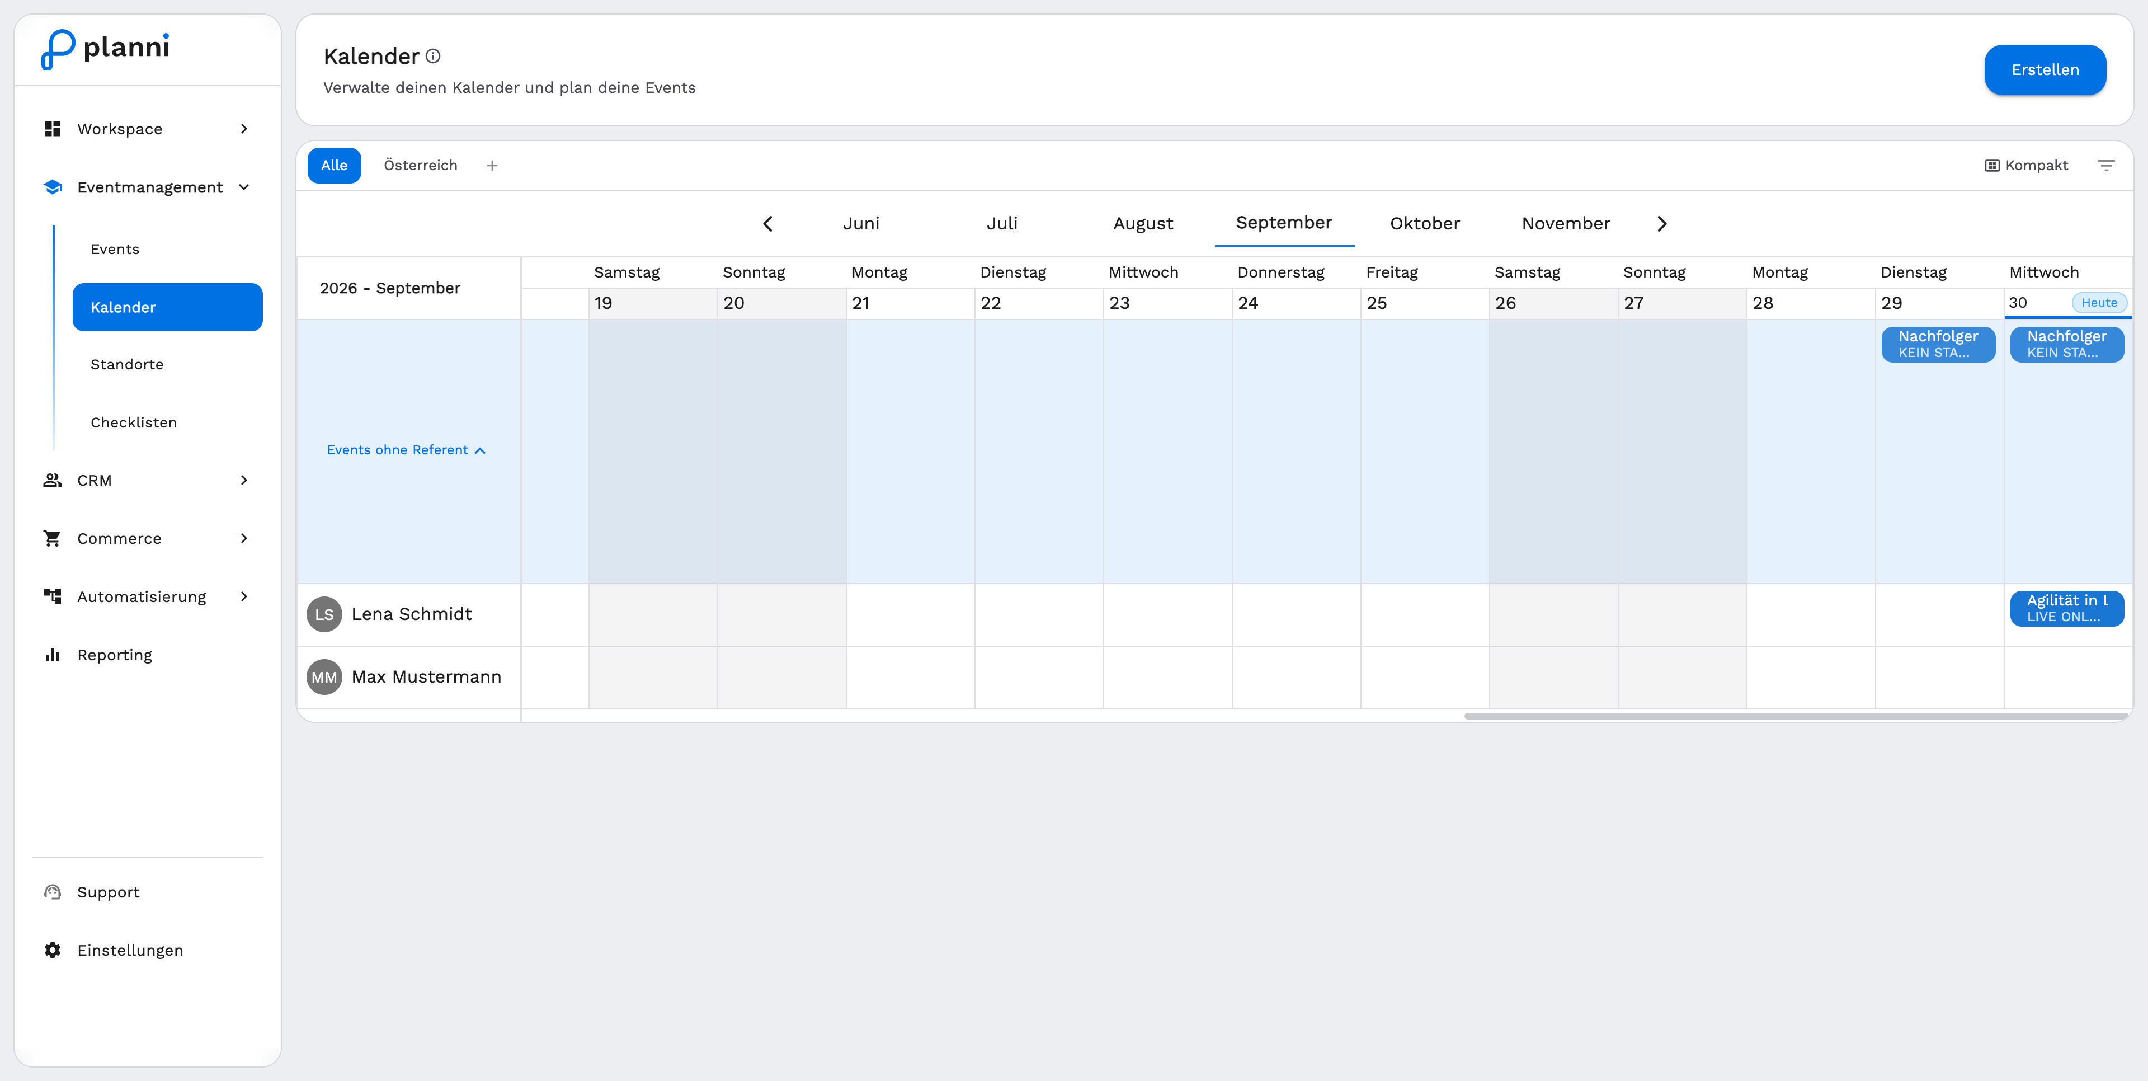2148x1081 pixels.
Task: Click the Heute badge on day 30
Action: point(2099,303)
